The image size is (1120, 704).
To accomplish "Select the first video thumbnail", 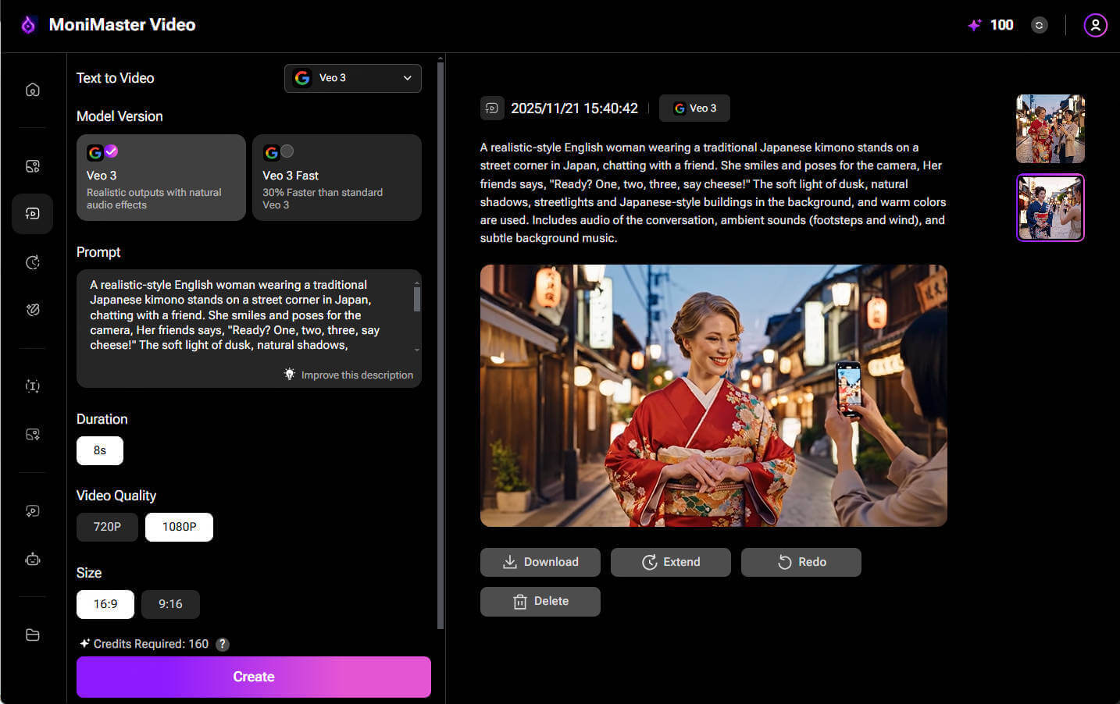I will [x=1050, y=129].
